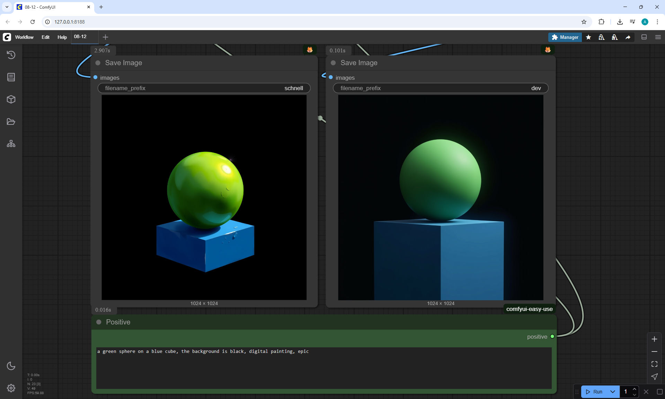Click the Run button
This screenshot has height=399, width=665.
pyautogui.click(x=594, y=392)
